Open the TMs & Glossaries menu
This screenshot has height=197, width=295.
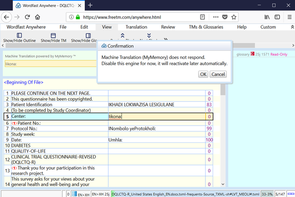pos(207,27)
